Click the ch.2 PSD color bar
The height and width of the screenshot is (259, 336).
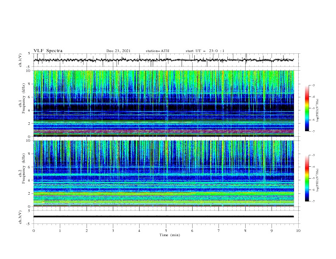coord(307,178)
